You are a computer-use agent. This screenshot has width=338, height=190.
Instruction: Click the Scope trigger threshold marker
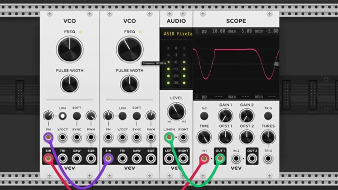[x=277, y=64]
